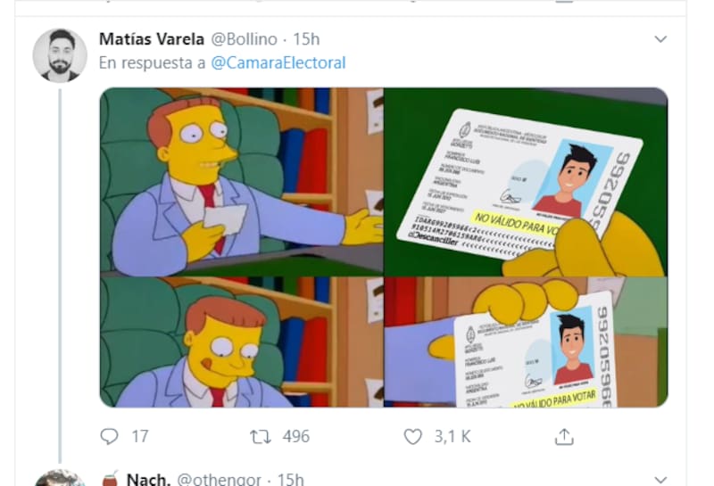Open Matías Varela's profile name link
Screen dimensions: 714x486
pyautogui.click(x=152, y=39)
